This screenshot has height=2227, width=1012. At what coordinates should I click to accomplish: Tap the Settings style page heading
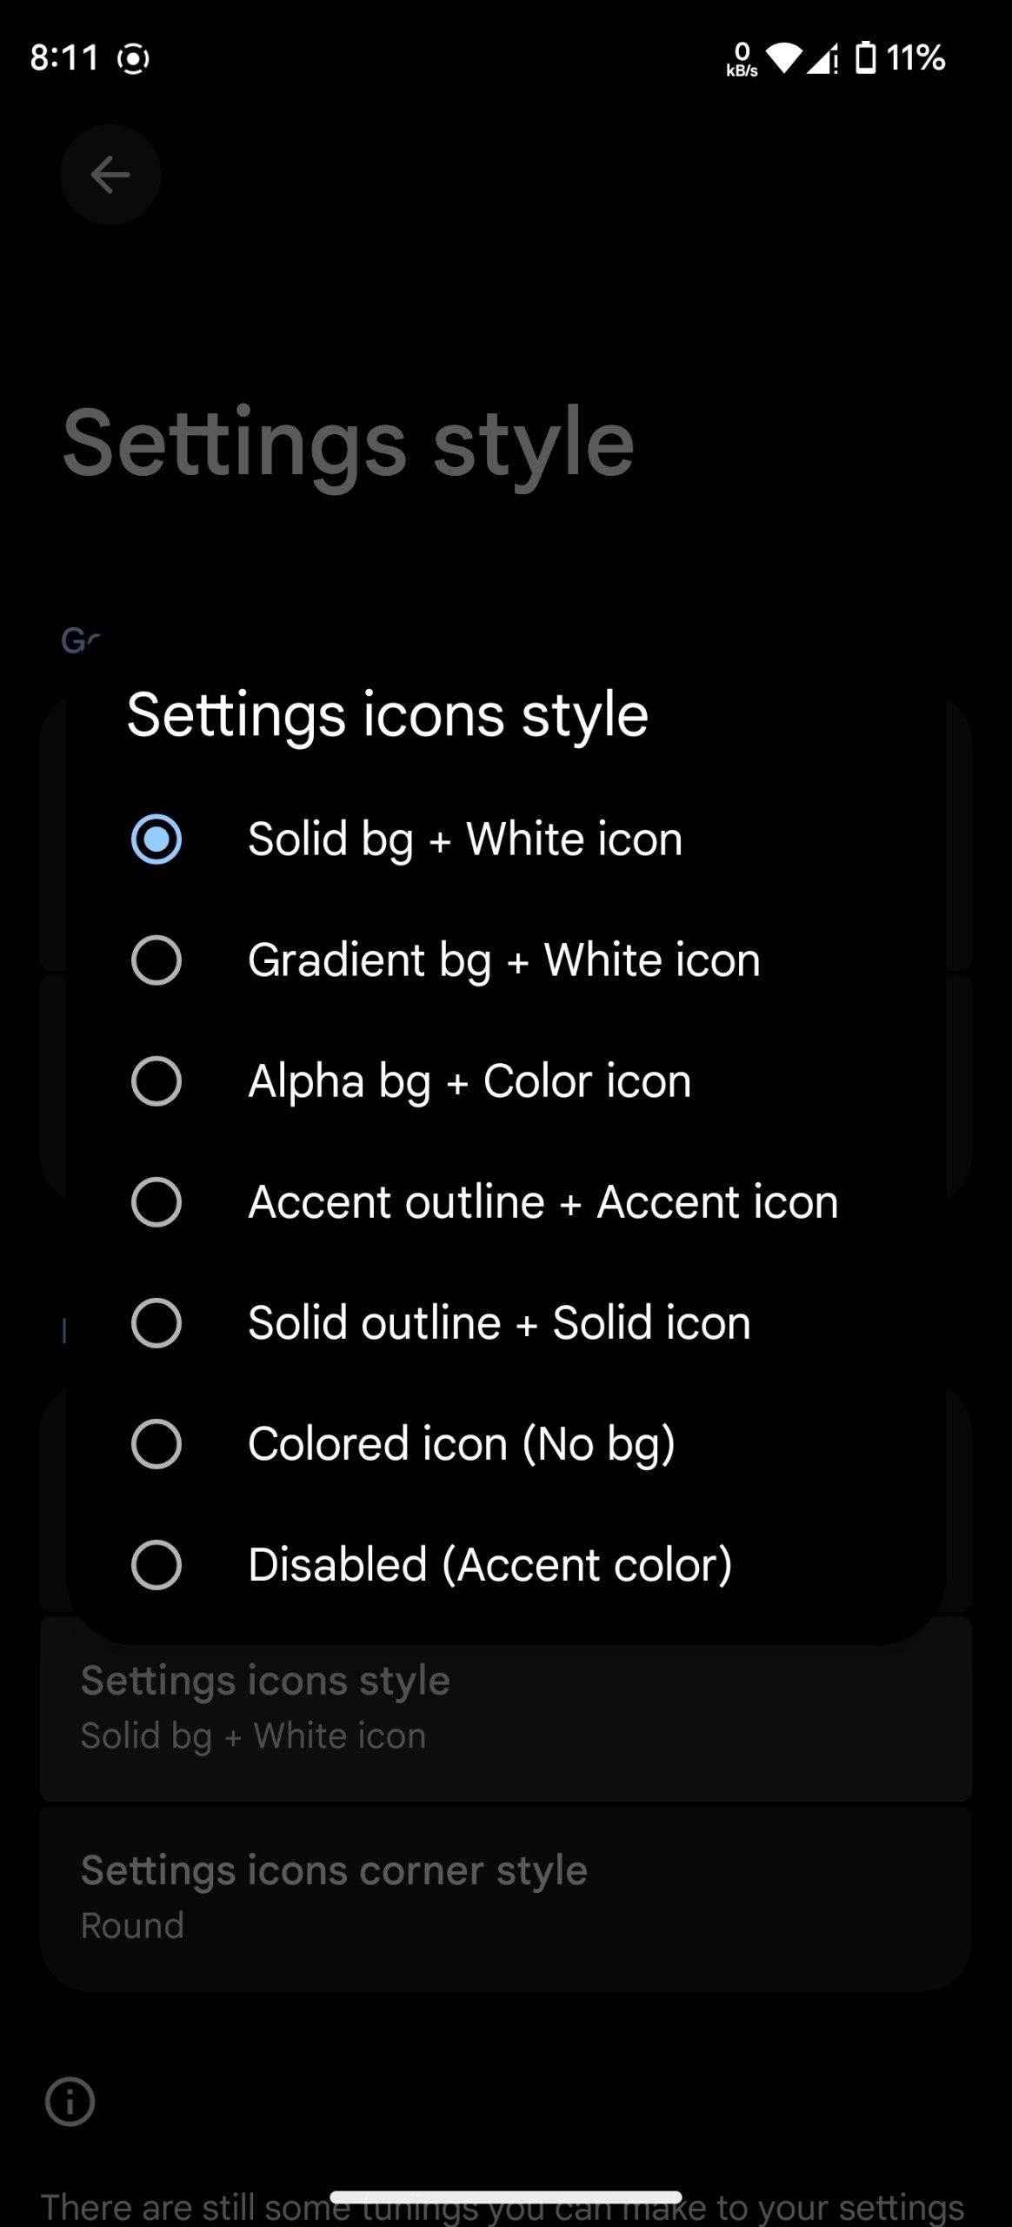pos(348,444)
